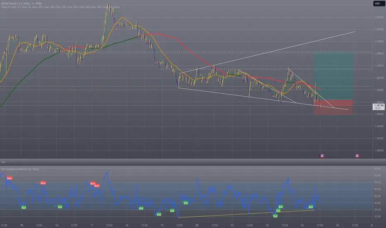Click the 1.30000 price axis label
The width and height of the screenshot is (386, 228).
379,29
